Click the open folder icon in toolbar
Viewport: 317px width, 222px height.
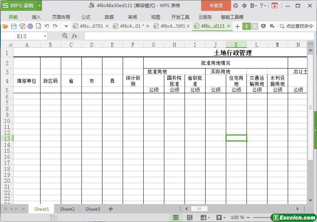click(x=5, y=26)
